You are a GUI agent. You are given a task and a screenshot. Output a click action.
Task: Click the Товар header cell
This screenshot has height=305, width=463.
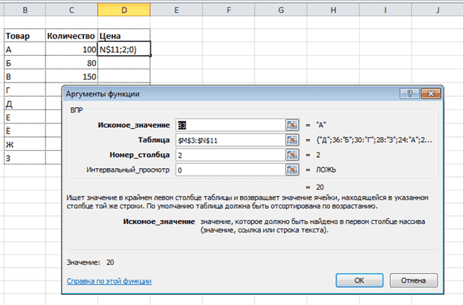(x=24, y=36)
